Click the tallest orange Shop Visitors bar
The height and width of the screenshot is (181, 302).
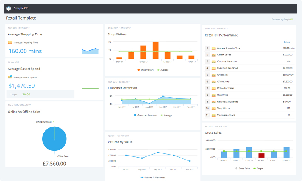155,51
